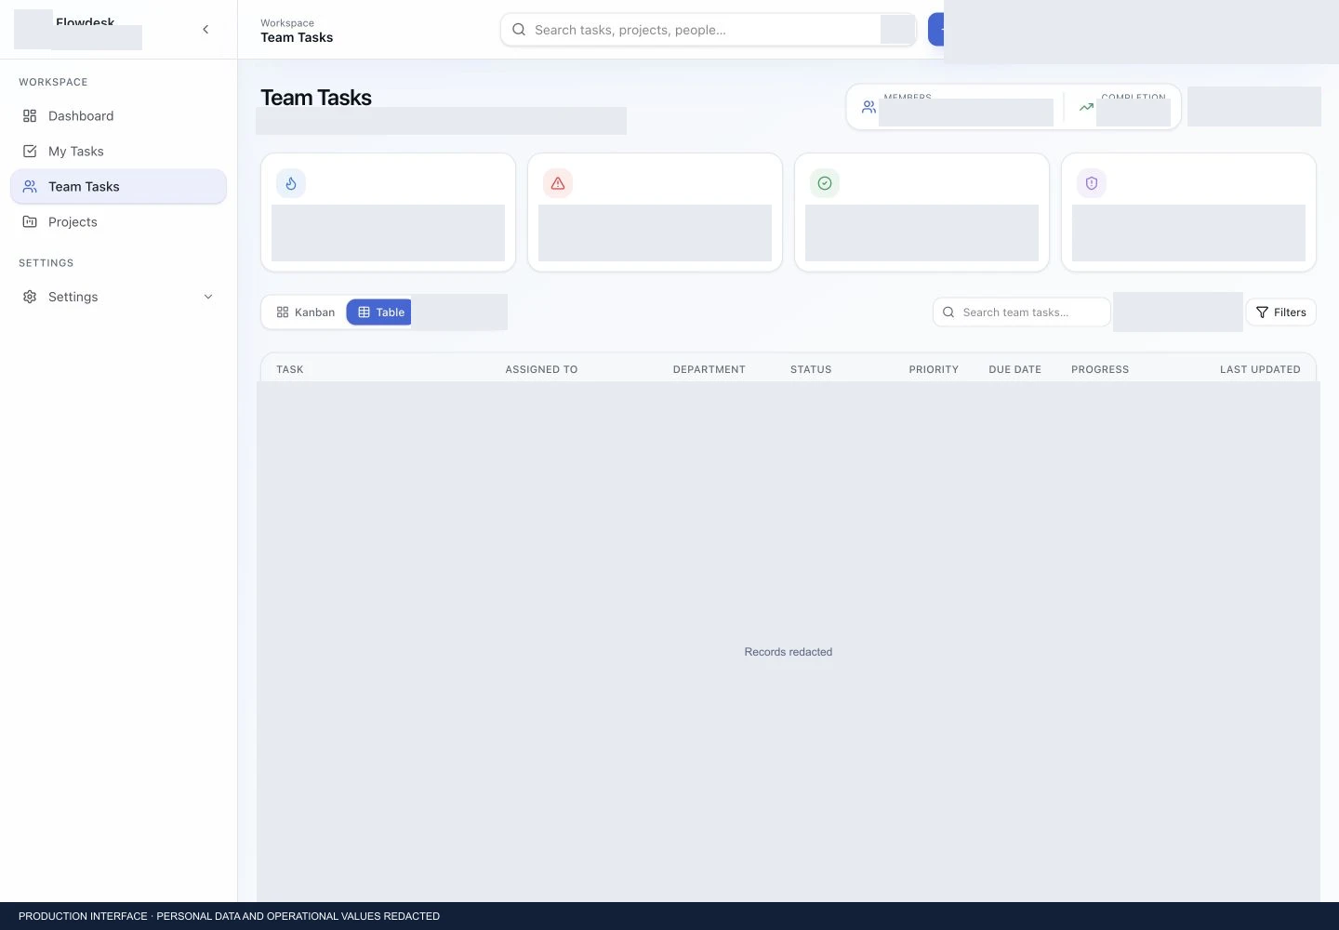The width and height of the screenshot is (1339, 930).
Task: Select Team Tasks in the sidebar
Action: click(x=118, y=187)
